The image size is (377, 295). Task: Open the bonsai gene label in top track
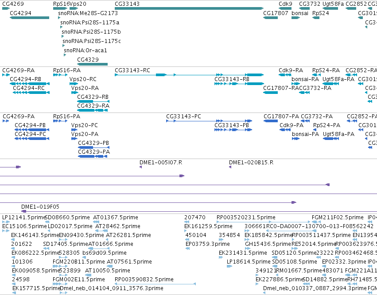(x=300, y=13)
